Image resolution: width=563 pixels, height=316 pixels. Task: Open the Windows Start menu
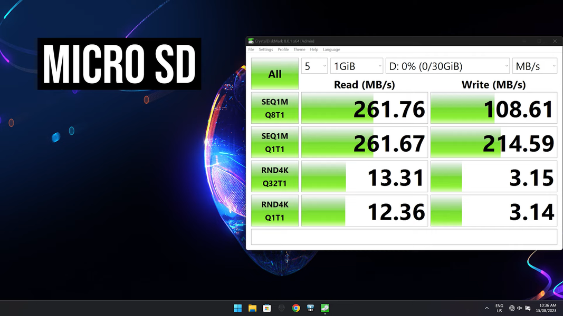238,308
